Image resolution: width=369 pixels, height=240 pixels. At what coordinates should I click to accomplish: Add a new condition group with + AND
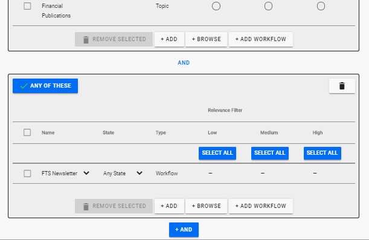[184, 230]
